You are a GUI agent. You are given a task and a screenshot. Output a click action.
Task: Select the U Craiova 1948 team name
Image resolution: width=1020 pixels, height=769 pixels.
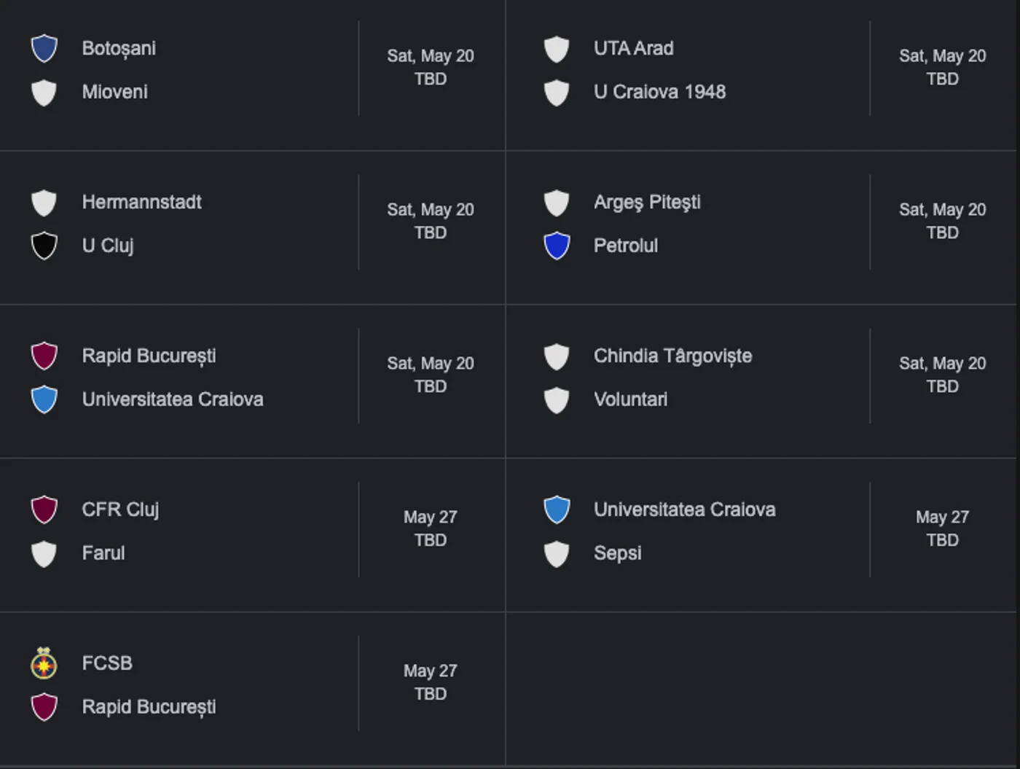660,92
